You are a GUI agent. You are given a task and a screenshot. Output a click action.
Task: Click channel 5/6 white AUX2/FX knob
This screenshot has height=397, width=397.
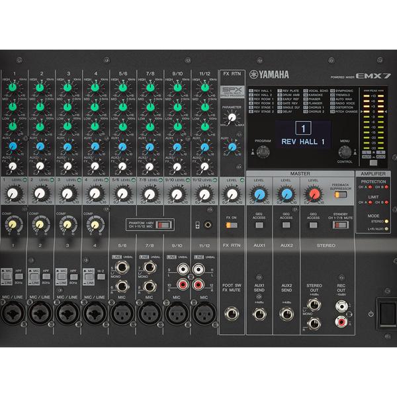[x=122, y=166]
